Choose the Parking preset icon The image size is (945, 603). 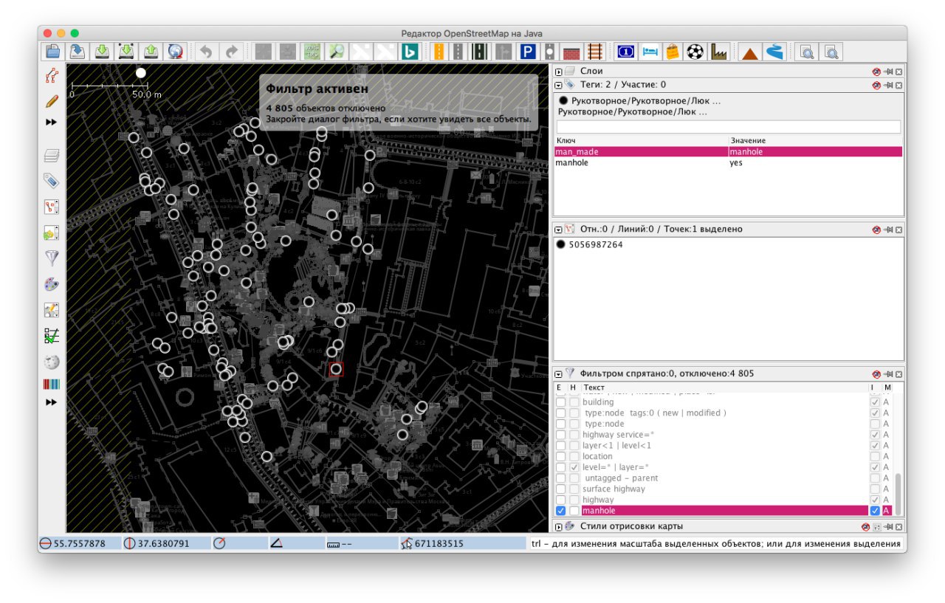coord(528,52)
